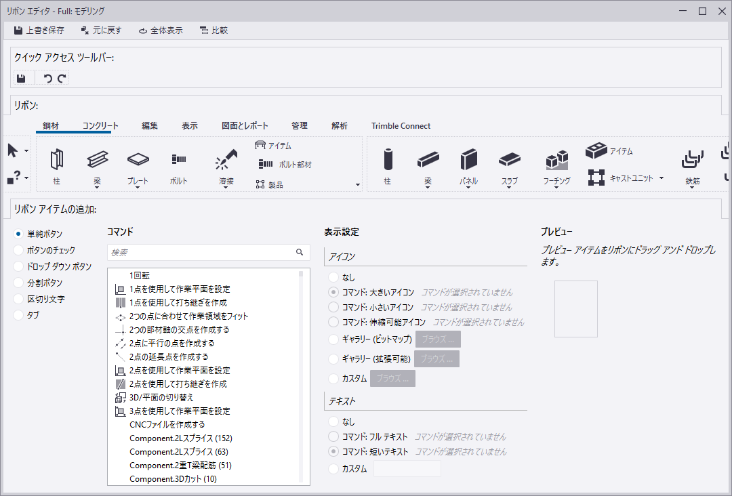Click the bolt (ボルト) icon

[178, 160]
